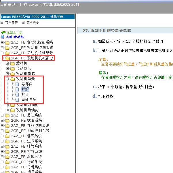Click folder icon of 2AZ_FE 排放控制系统
The image size is (173, 173).
pos(7,126)
